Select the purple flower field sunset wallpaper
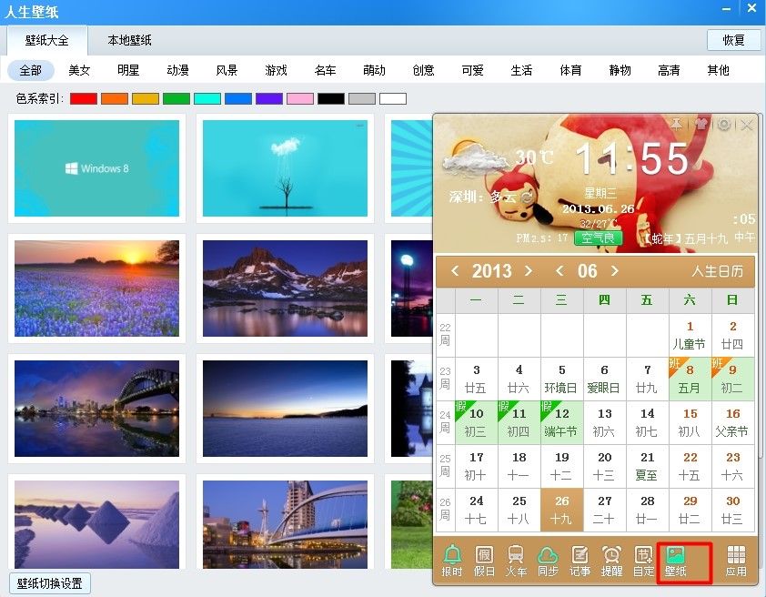 pyautogui.click(x=96, y=288)
